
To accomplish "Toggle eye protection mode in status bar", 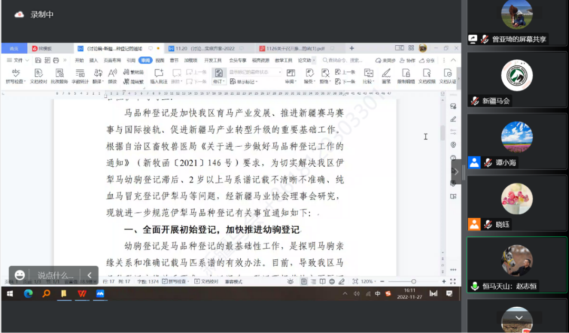I will pos(290,281).
